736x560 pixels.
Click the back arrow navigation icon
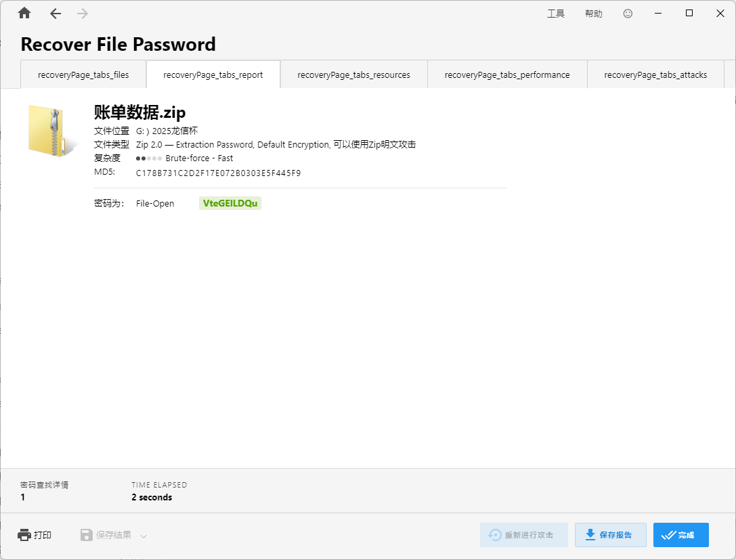[56, 14]
